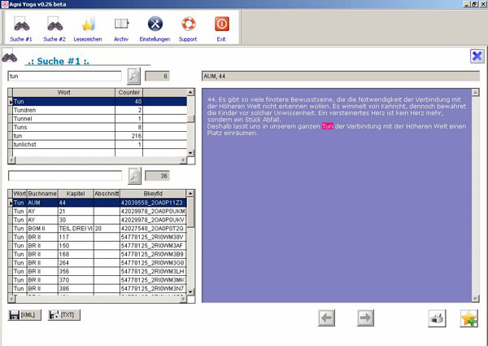Click Abschnitt cell '20' in BGM II row
488x346 pixels.
pyautogui.click(x=107, y=229)
